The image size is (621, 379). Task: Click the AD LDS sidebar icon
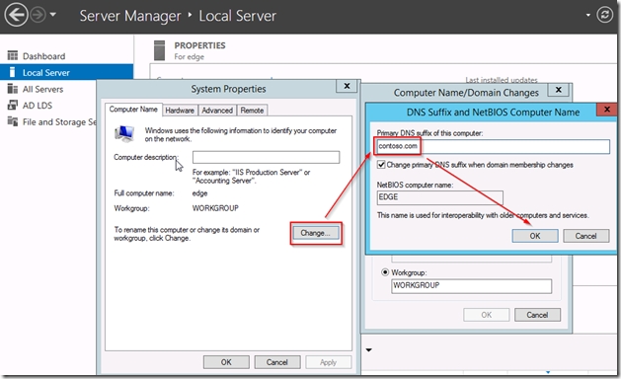coord(13,105)
